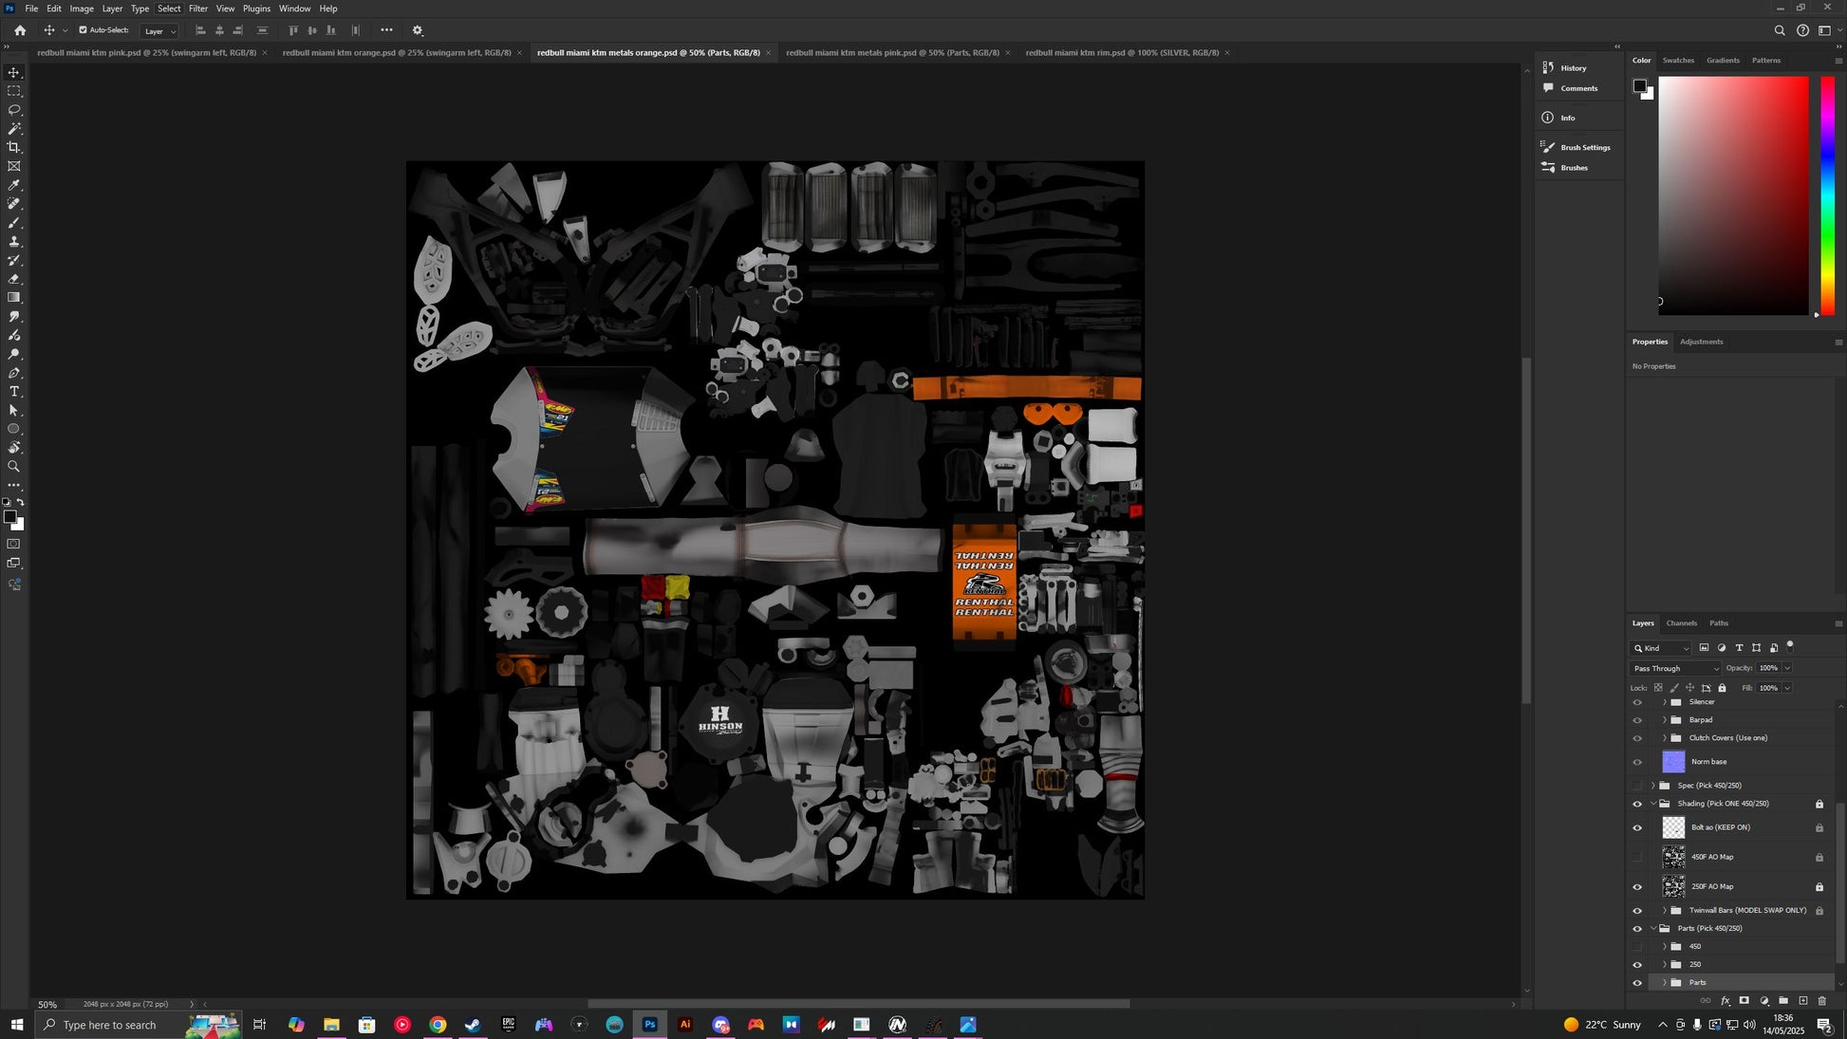Image resolution: width=1847 pixels, height=1039 pixels.
Task: Open the Filter menu
Action: (197, 9)
